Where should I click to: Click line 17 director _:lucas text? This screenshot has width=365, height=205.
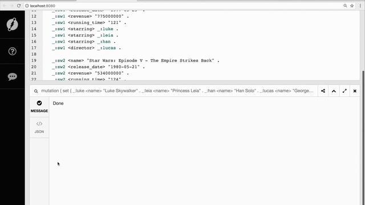pos(86,48)
